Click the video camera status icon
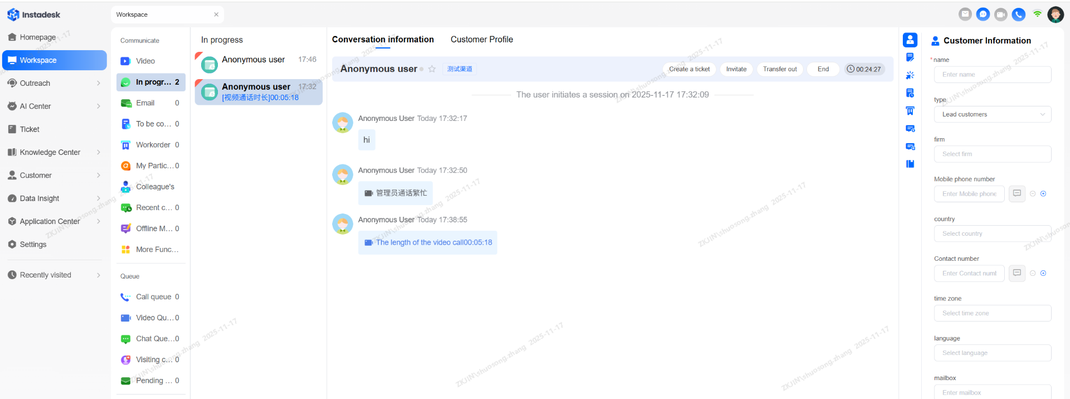The height and width of the screenshot is (399, 1070). (x=1001, y=14)
